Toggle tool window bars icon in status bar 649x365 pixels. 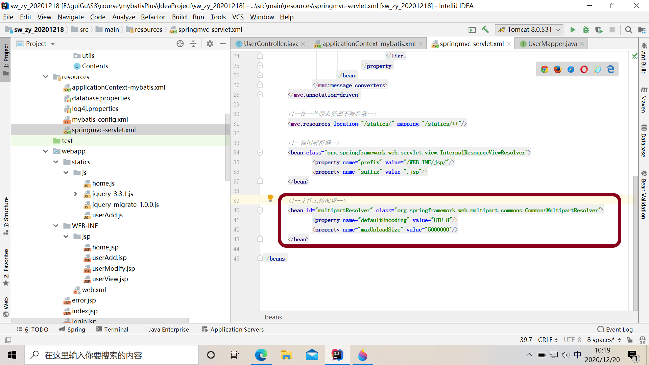tap(8, 340)
